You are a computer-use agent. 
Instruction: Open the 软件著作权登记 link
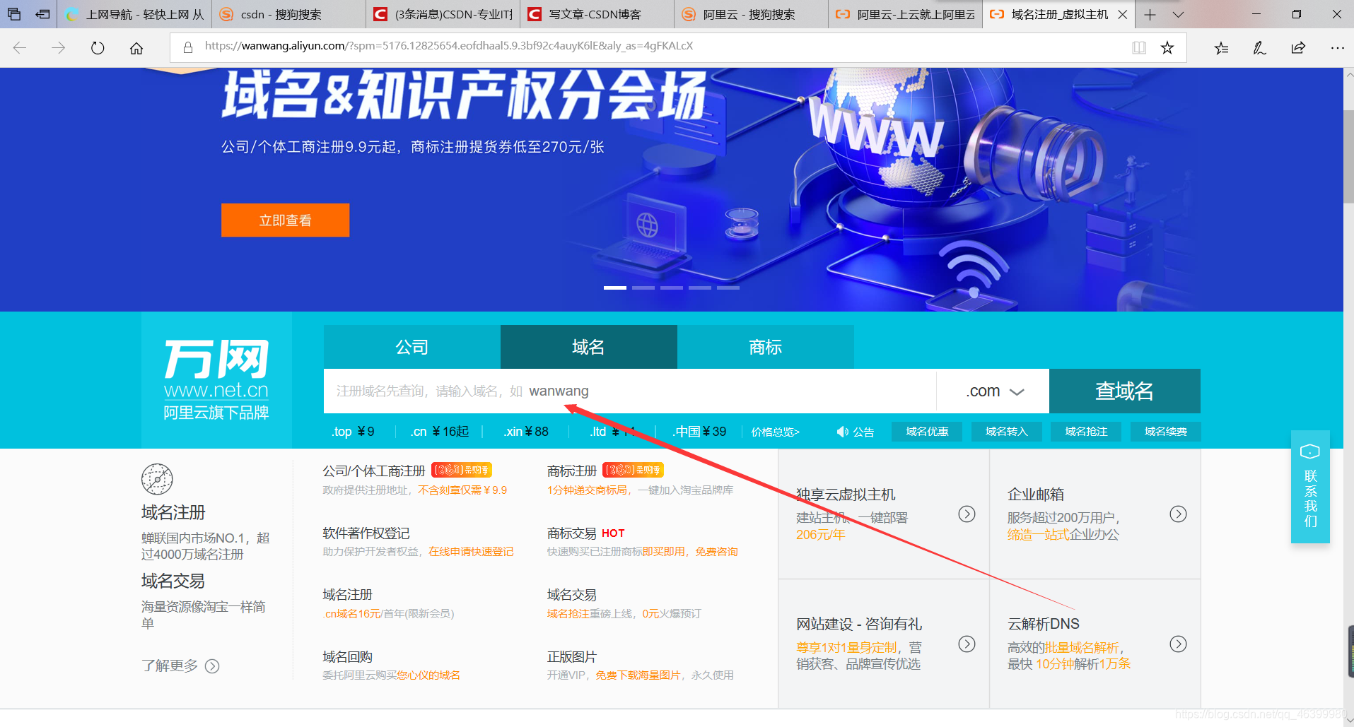pos(366,533)
